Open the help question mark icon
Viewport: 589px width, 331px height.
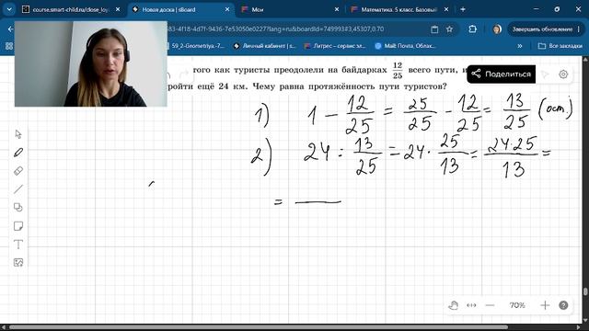[x=563, y=305]
